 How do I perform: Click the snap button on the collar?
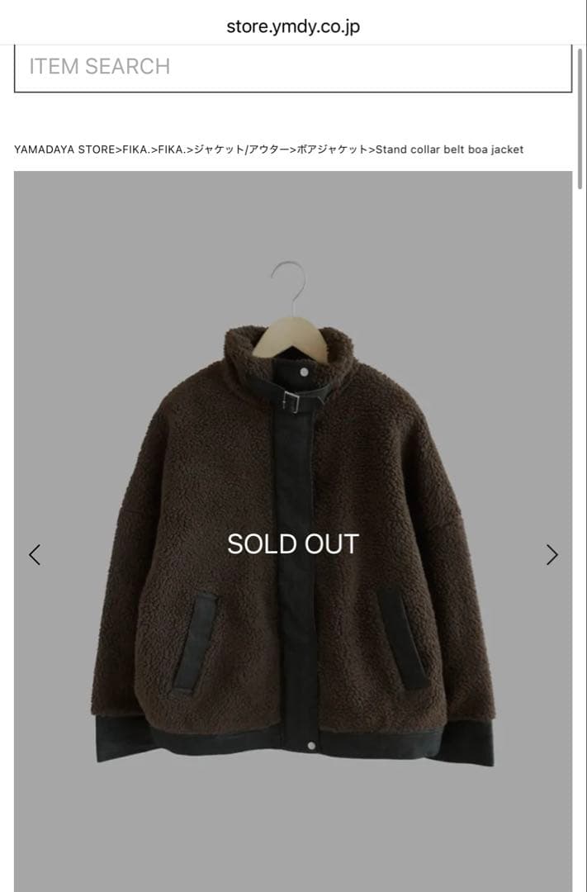pyautogui.click(x=305, y=372)
